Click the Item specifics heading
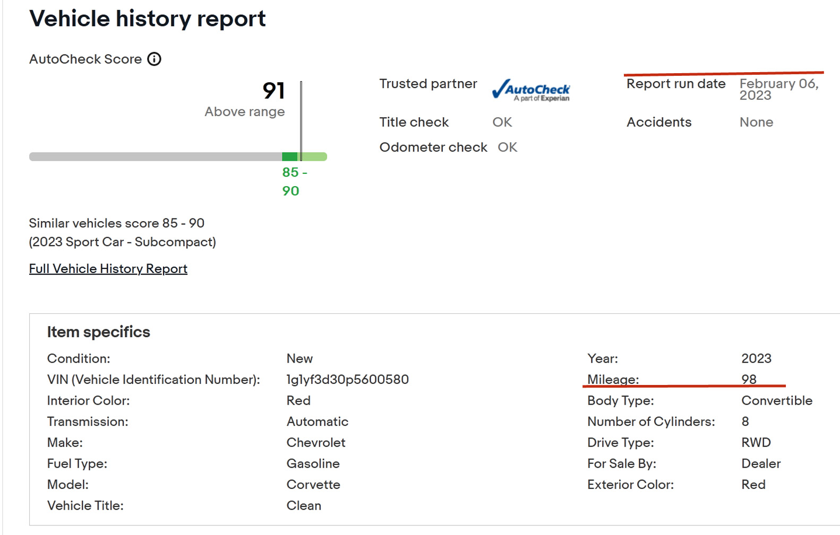The height and width of the screenshot is (535, 840). [x=98, y=332]
